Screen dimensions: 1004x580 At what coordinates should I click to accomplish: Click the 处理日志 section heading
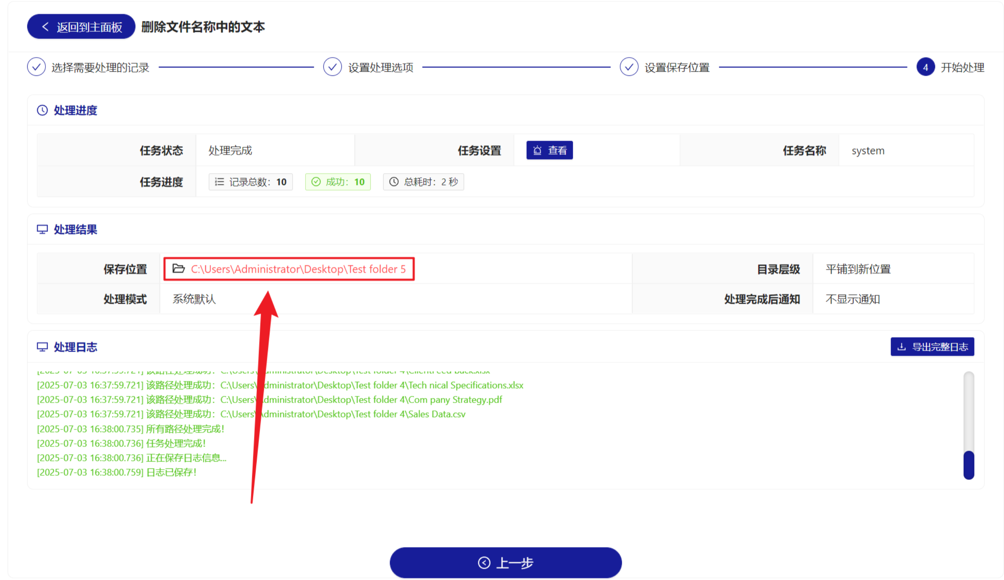tap(76, 348)
